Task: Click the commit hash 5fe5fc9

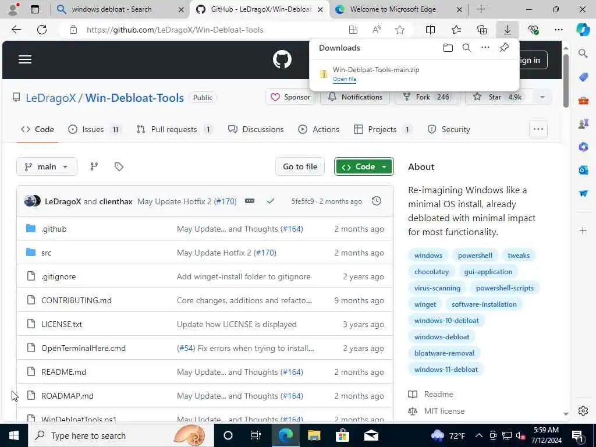Action: (303, 201)
